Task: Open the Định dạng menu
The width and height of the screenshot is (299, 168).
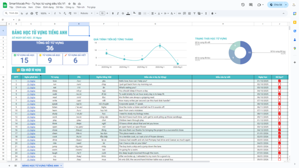Action: coord(48,7)
